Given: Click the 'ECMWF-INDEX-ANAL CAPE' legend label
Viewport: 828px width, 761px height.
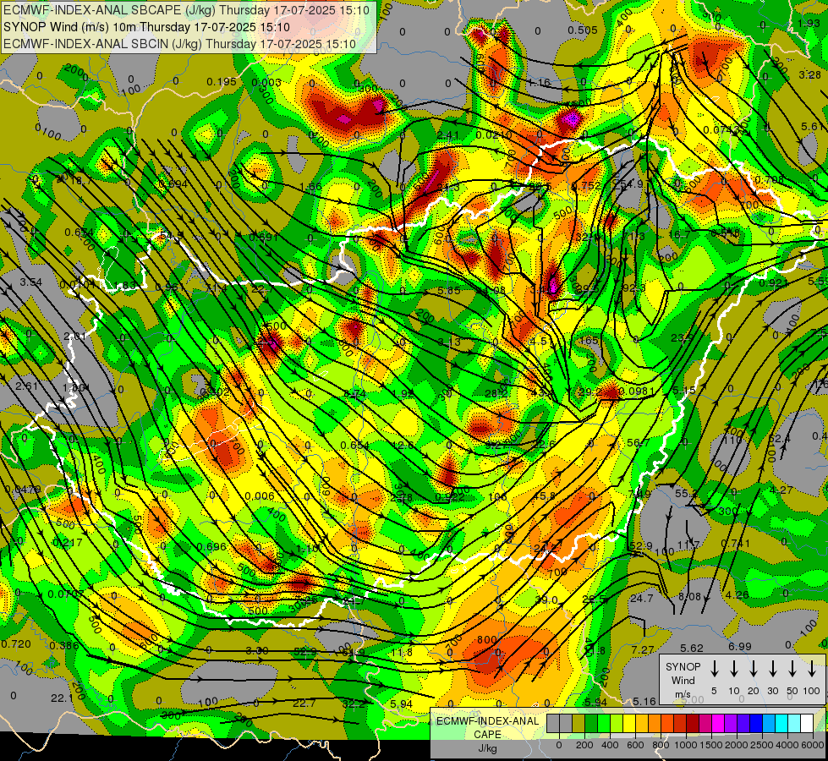Looking at the screenshot, I should 487,727.
